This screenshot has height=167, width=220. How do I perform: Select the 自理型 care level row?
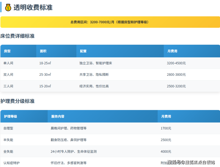(8, 128)
